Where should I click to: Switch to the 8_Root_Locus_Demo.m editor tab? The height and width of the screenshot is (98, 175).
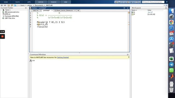[x=64, y=10]
